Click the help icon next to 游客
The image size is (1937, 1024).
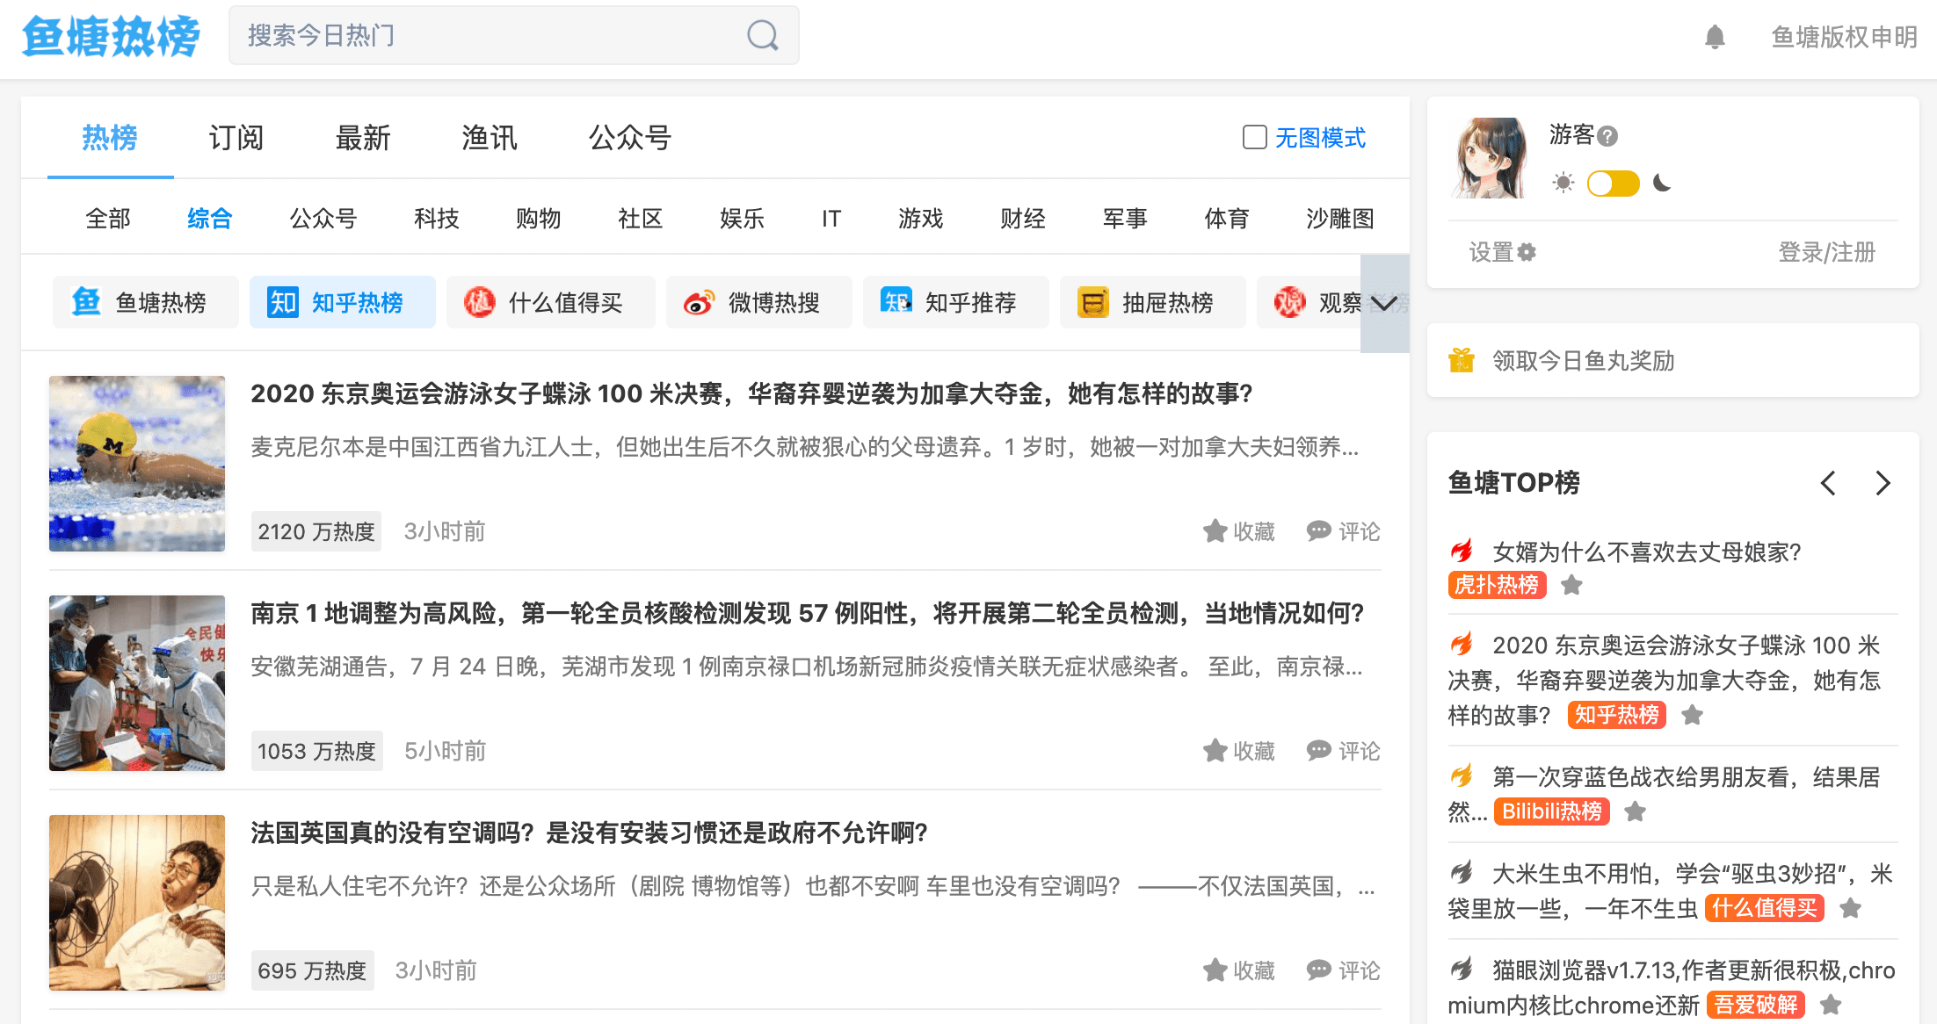coord(1607,136)
